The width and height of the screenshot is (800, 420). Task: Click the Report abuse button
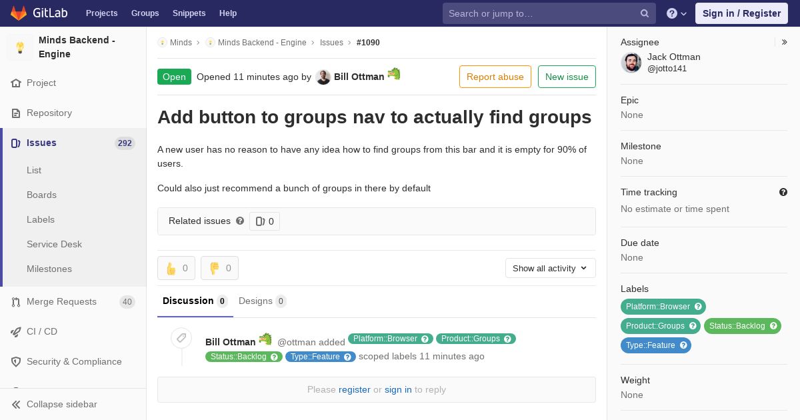(x=495, y=77)
